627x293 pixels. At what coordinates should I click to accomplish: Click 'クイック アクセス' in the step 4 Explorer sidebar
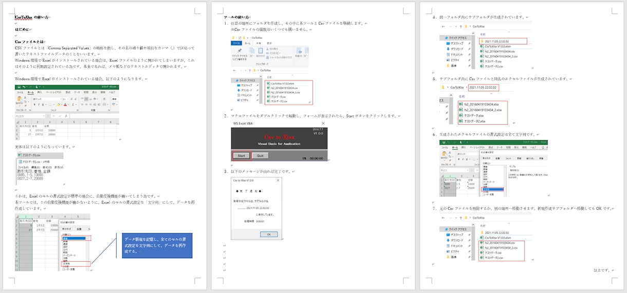(x=456, y=38)
